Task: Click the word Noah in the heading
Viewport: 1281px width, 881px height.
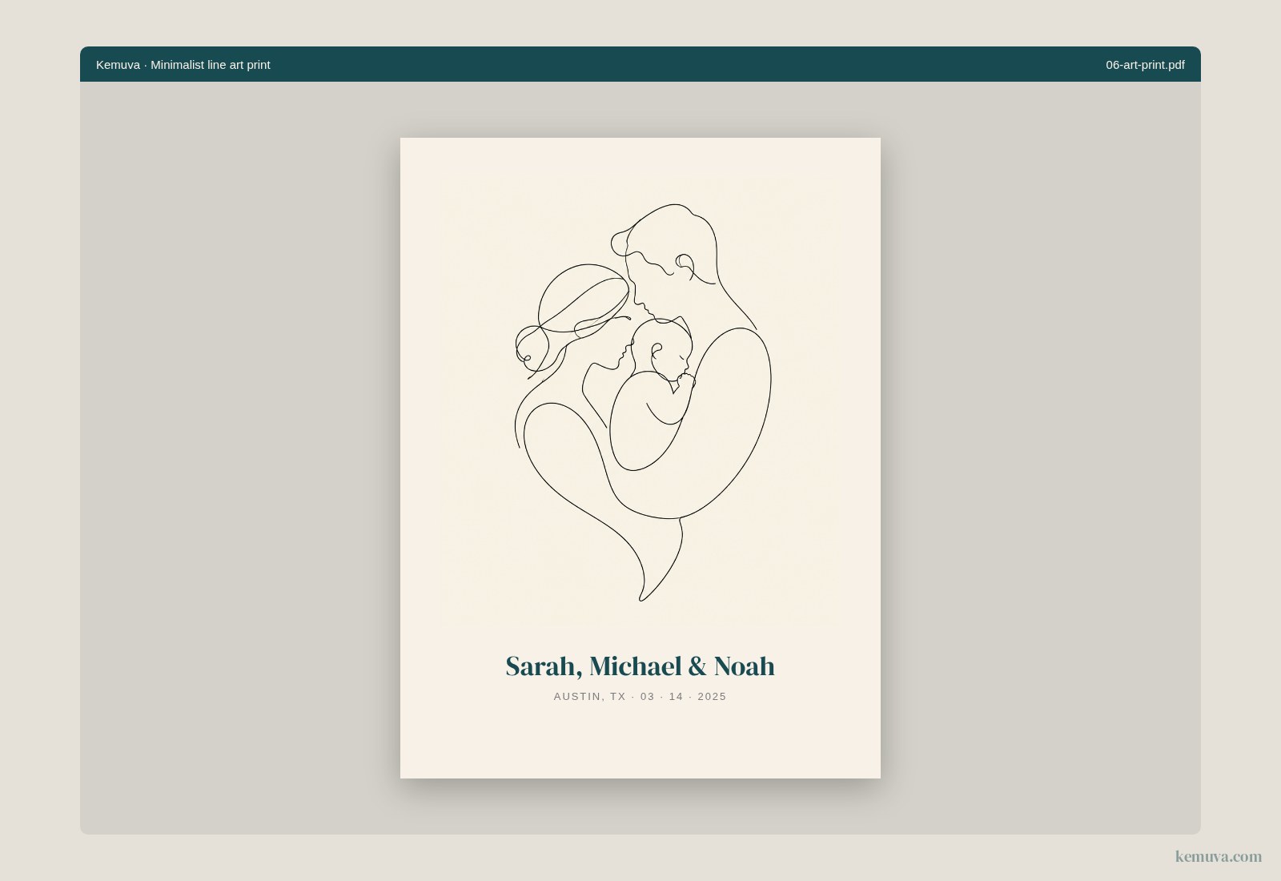Action: (745, 666)
